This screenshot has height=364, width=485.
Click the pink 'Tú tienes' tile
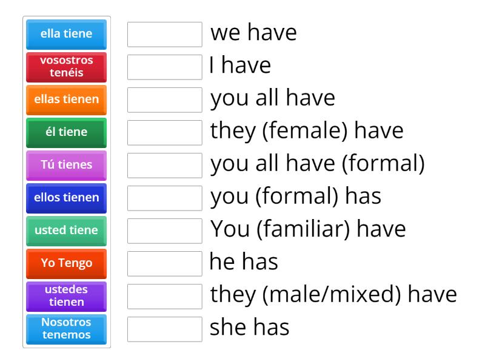tap(67, 165)
